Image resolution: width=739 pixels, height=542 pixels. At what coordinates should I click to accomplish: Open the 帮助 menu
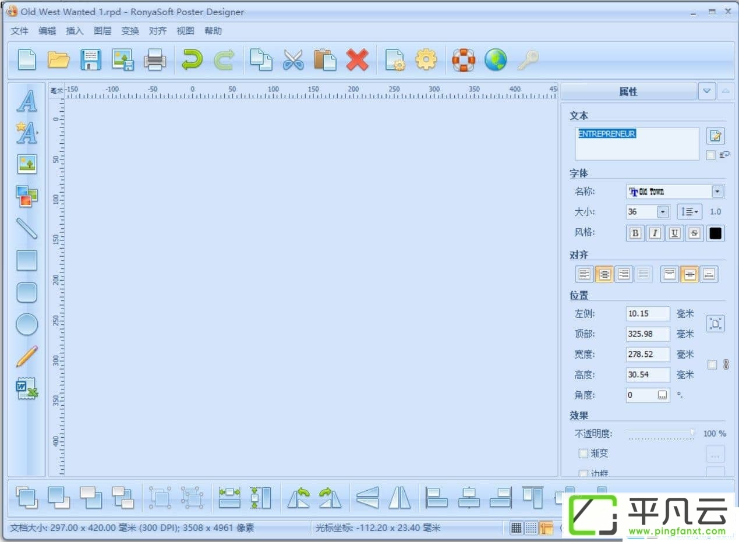point(213,31)
